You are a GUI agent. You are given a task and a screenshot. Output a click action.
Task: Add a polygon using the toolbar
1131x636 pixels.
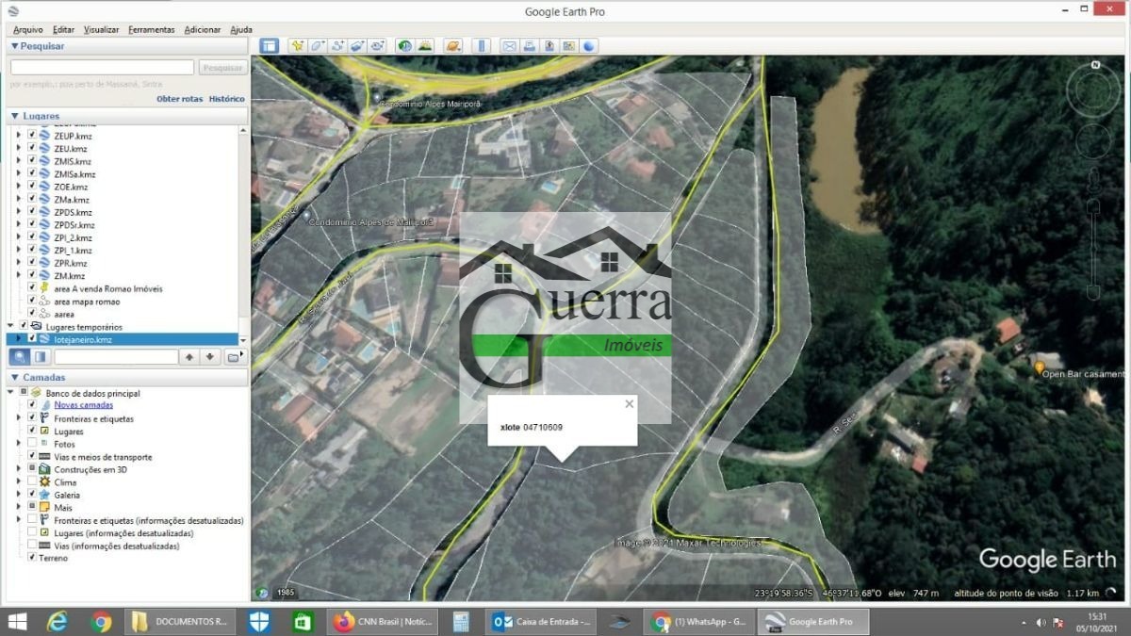coord(317,45)
